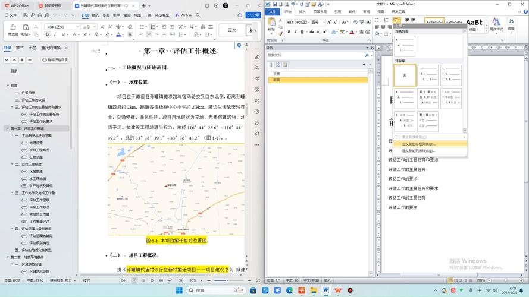The image size is (529, 297).
Task: Select (二) 项目工程概况 in WPS outline
Action: pyautogui.click(x=36, y=150)
